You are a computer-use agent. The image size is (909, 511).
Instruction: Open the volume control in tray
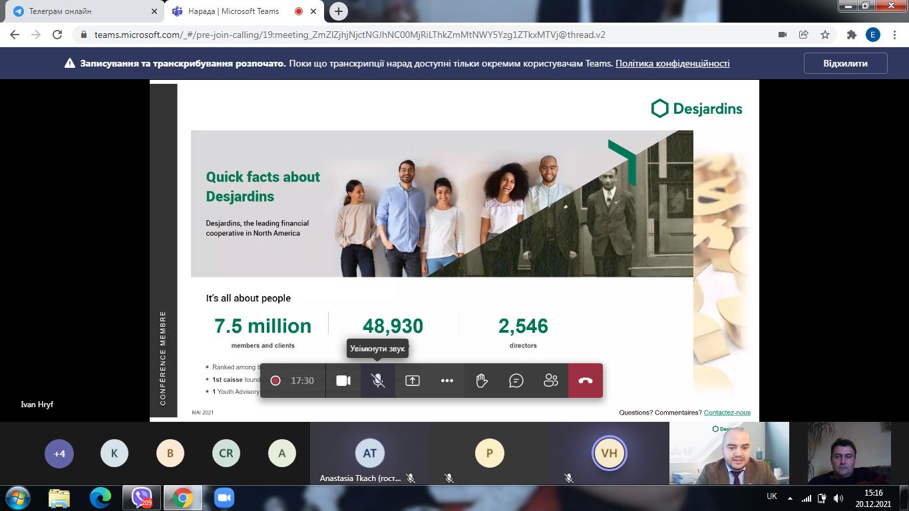(x=838, y=498)
